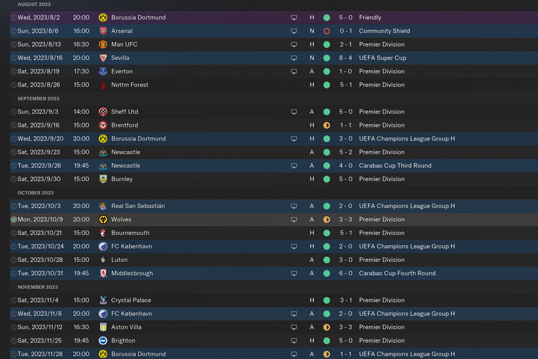
Task: Click the TV icon on the Sevilla match row
Action: (294, 58)
